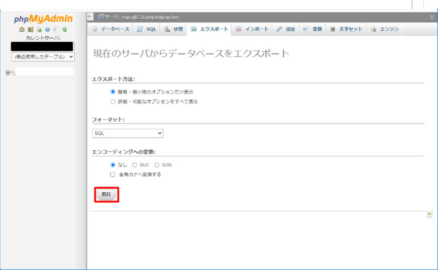This screenshot has width=438, height=270.
Task: Open the インポート tab
Action: click(x=252, y=29)
